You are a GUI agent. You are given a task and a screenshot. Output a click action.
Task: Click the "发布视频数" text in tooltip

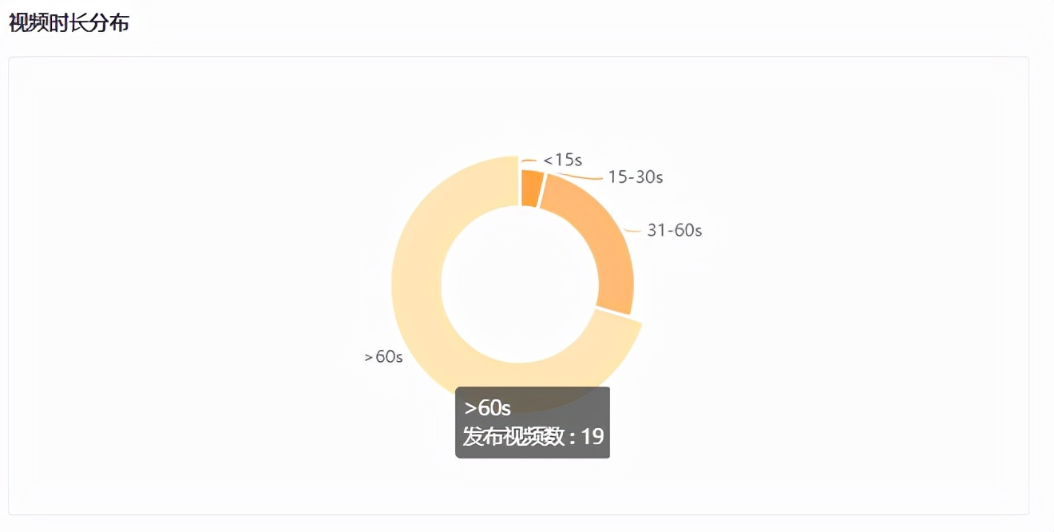click(x=514, y=436)
